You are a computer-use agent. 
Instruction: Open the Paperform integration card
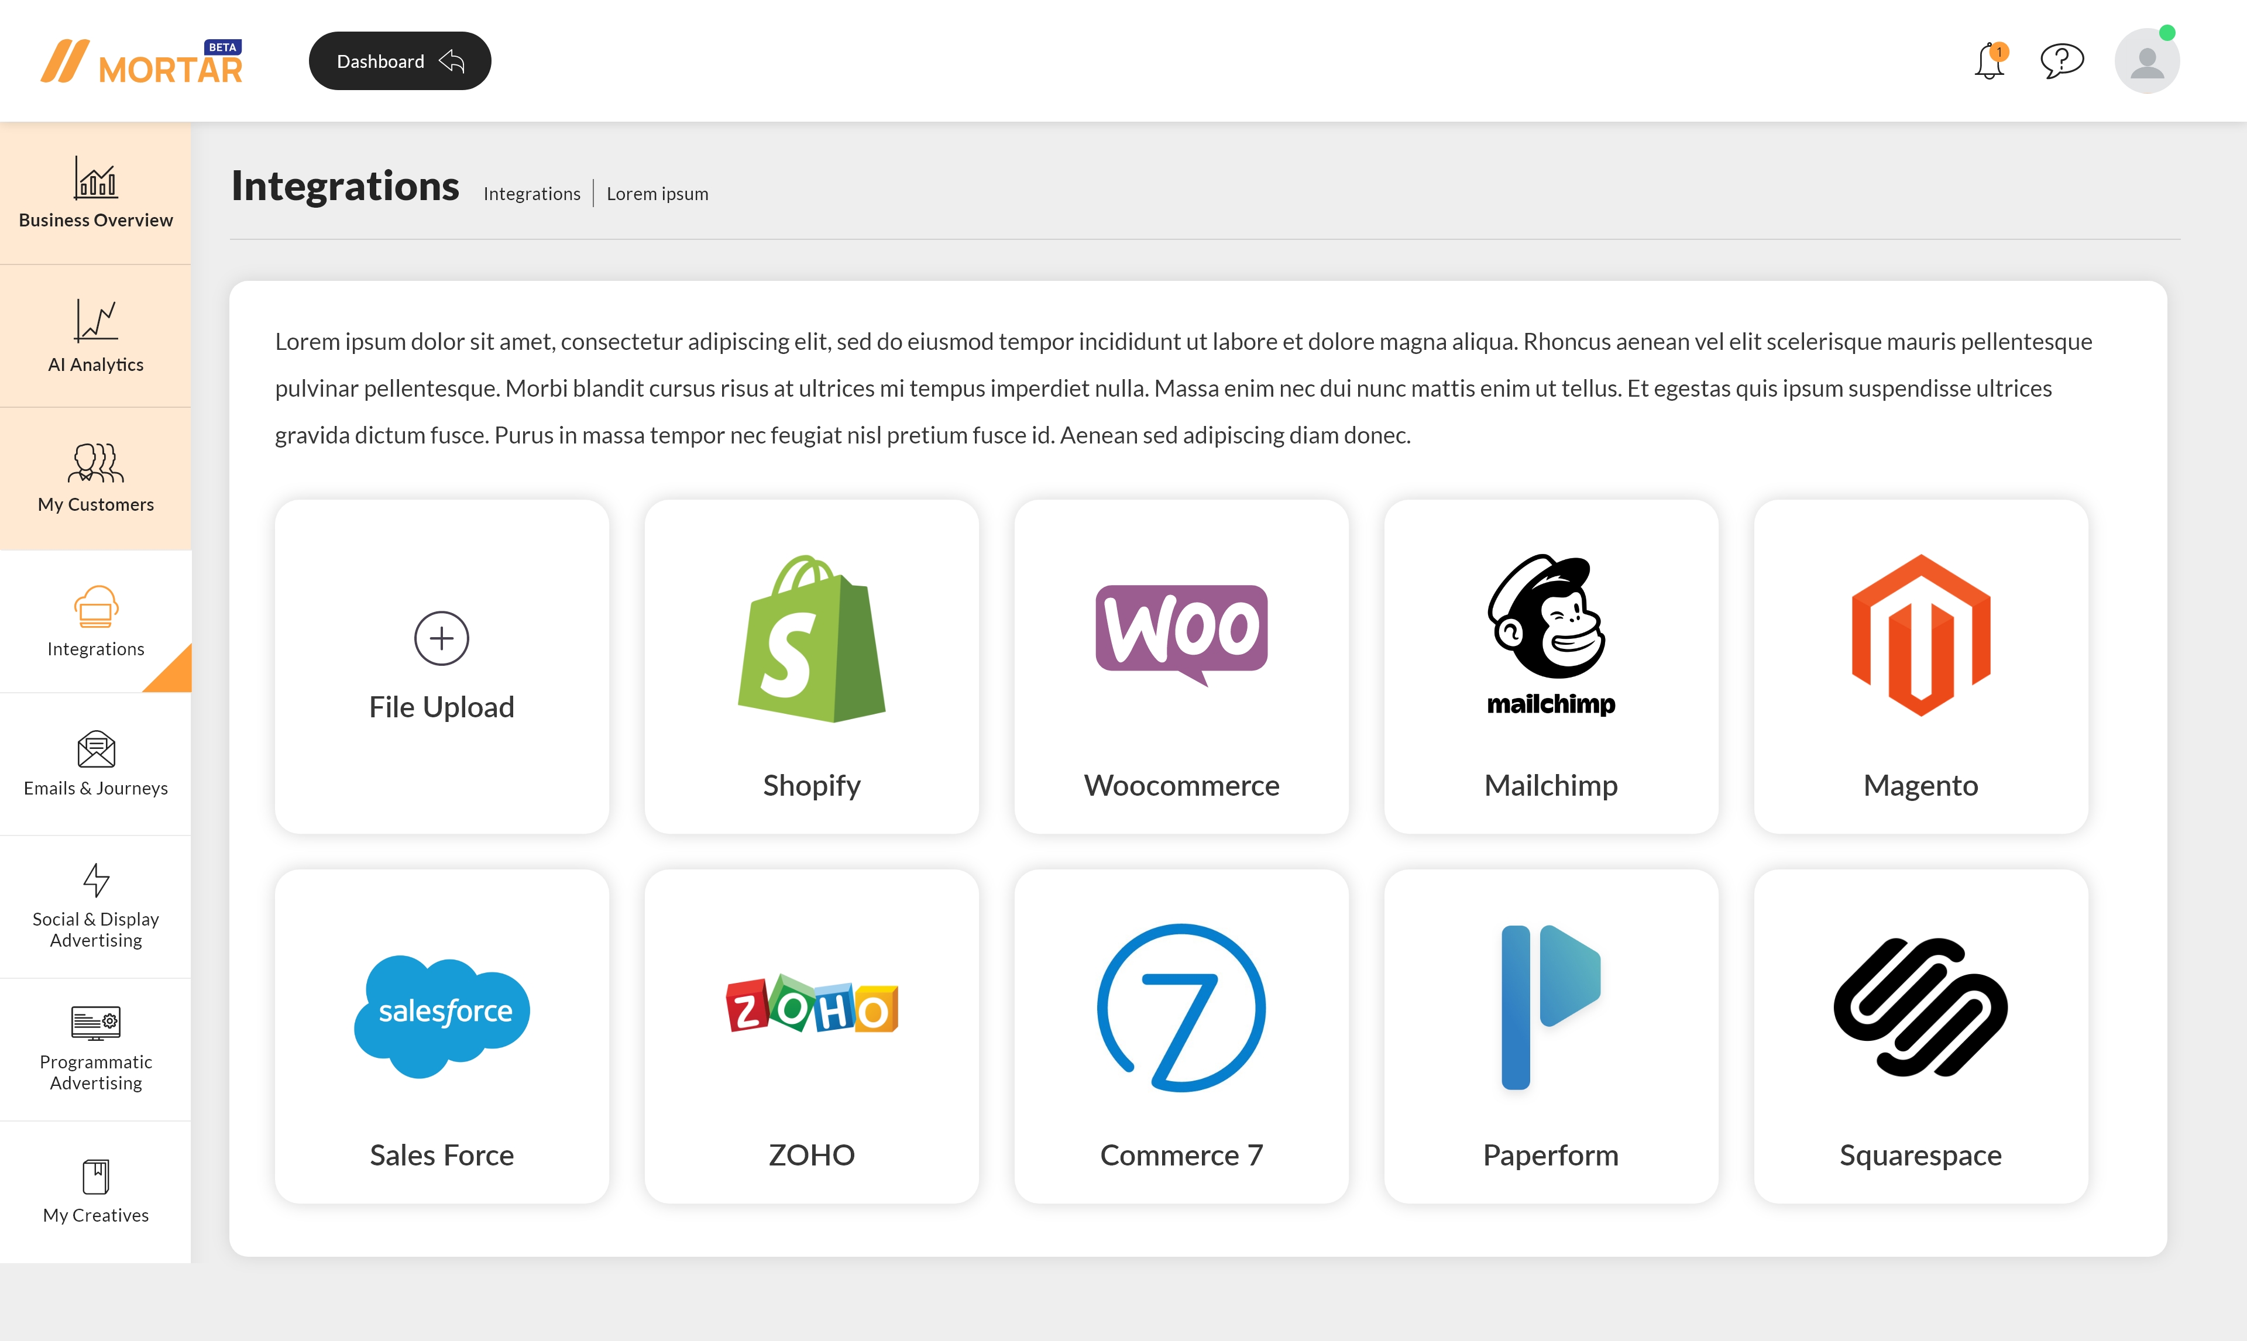(1551, 1036)
